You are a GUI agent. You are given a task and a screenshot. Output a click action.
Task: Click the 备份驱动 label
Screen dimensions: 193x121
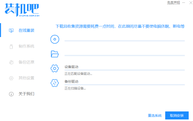(x=71, y=81)
